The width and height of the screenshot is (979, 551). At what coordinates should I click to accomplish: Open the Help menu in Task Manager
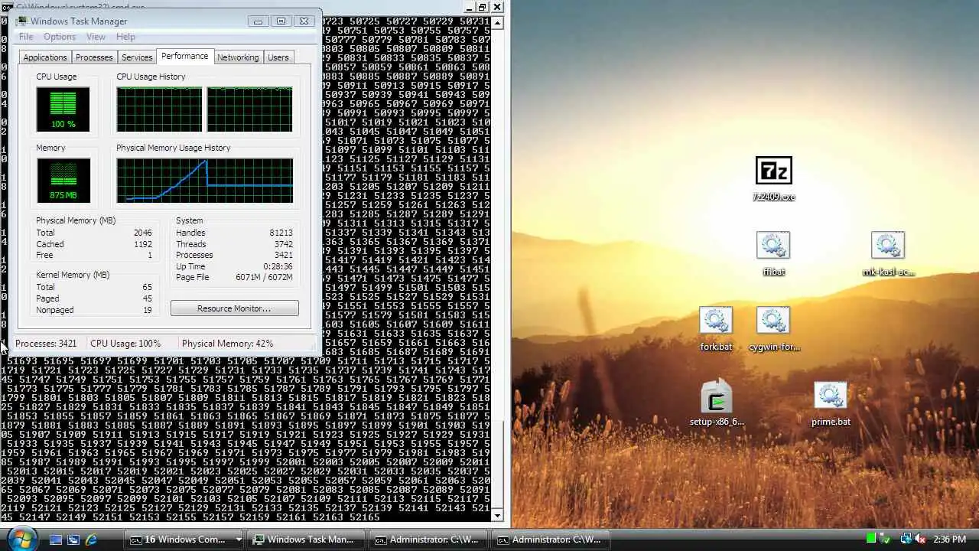tap(125, 37)
